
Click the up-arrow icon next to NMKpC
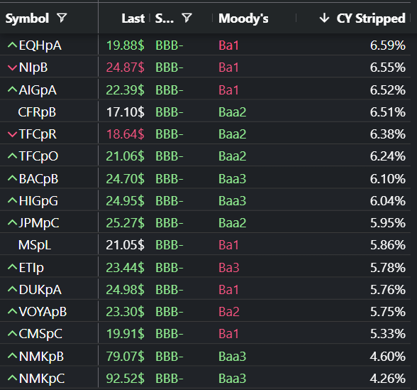tap(12, 378)
